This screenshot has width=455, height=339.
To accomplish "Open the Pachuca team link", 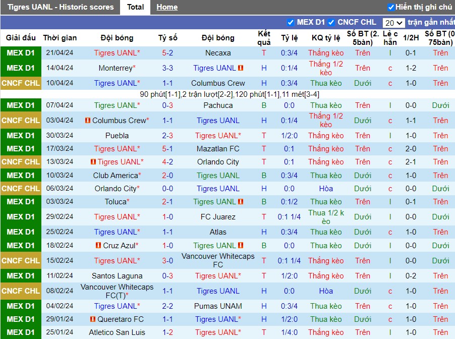I will [x=218, y=105].
